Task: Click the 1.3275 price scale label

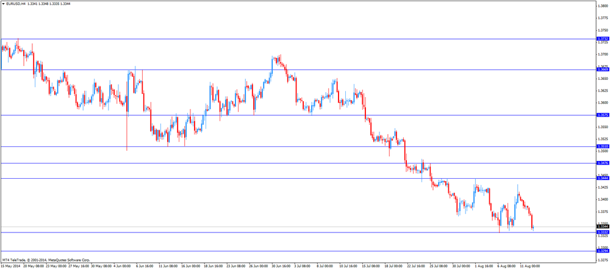Action: point(603,260)
